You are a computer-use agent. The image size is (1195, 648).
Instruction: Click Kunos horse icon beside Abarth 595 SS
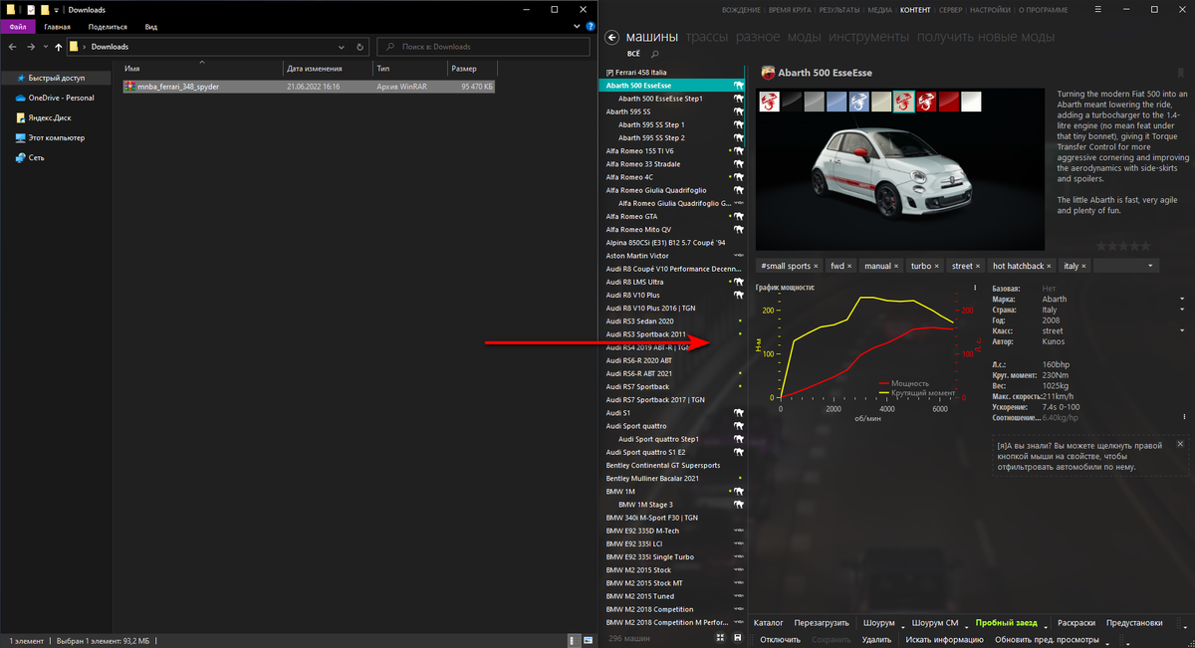pyautogui.click(x=738, y=111)
